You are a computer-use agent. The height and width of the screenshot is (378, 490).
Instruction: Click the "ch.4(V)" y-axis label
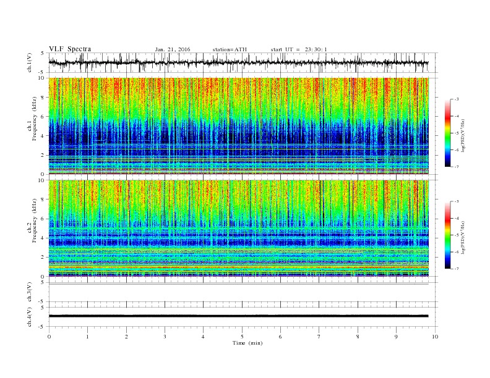click(x=30, y=317)
